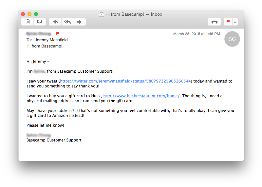Close the message window
262x187 pixels.
point(23,14)
